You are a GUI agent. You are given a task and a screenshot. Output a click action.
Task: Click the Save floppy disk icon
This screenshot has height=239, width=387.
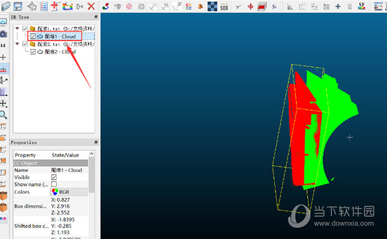[18, 6]
